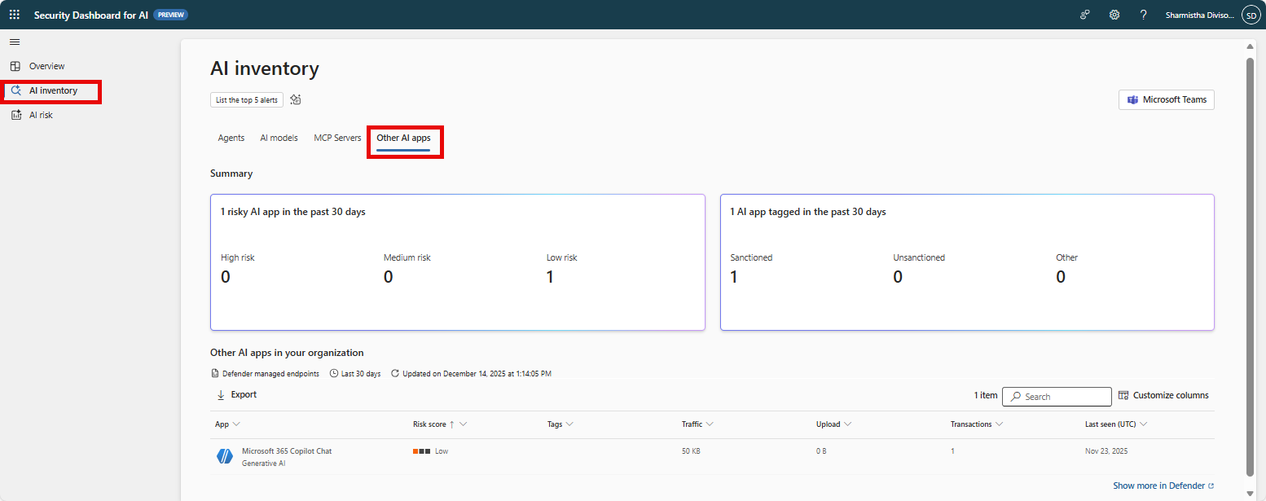Viewport: 1266px width, 501px height.
Task: Expand the Transactions column dropdown
Action: point(999,424)
